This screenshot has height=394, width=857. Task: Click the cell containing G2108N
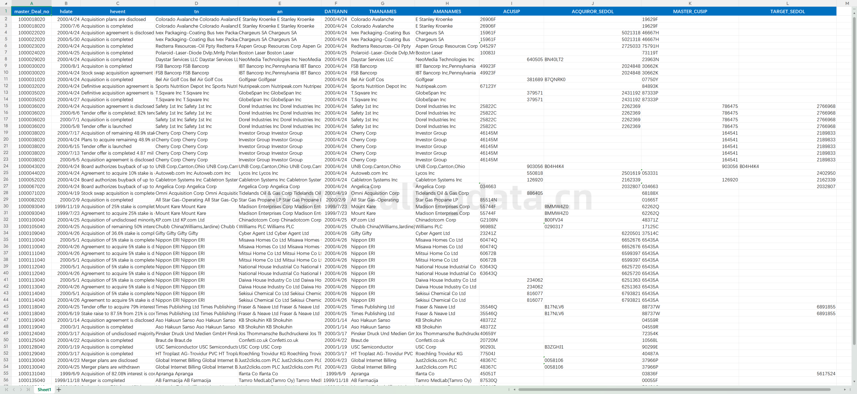pos(512,220)
